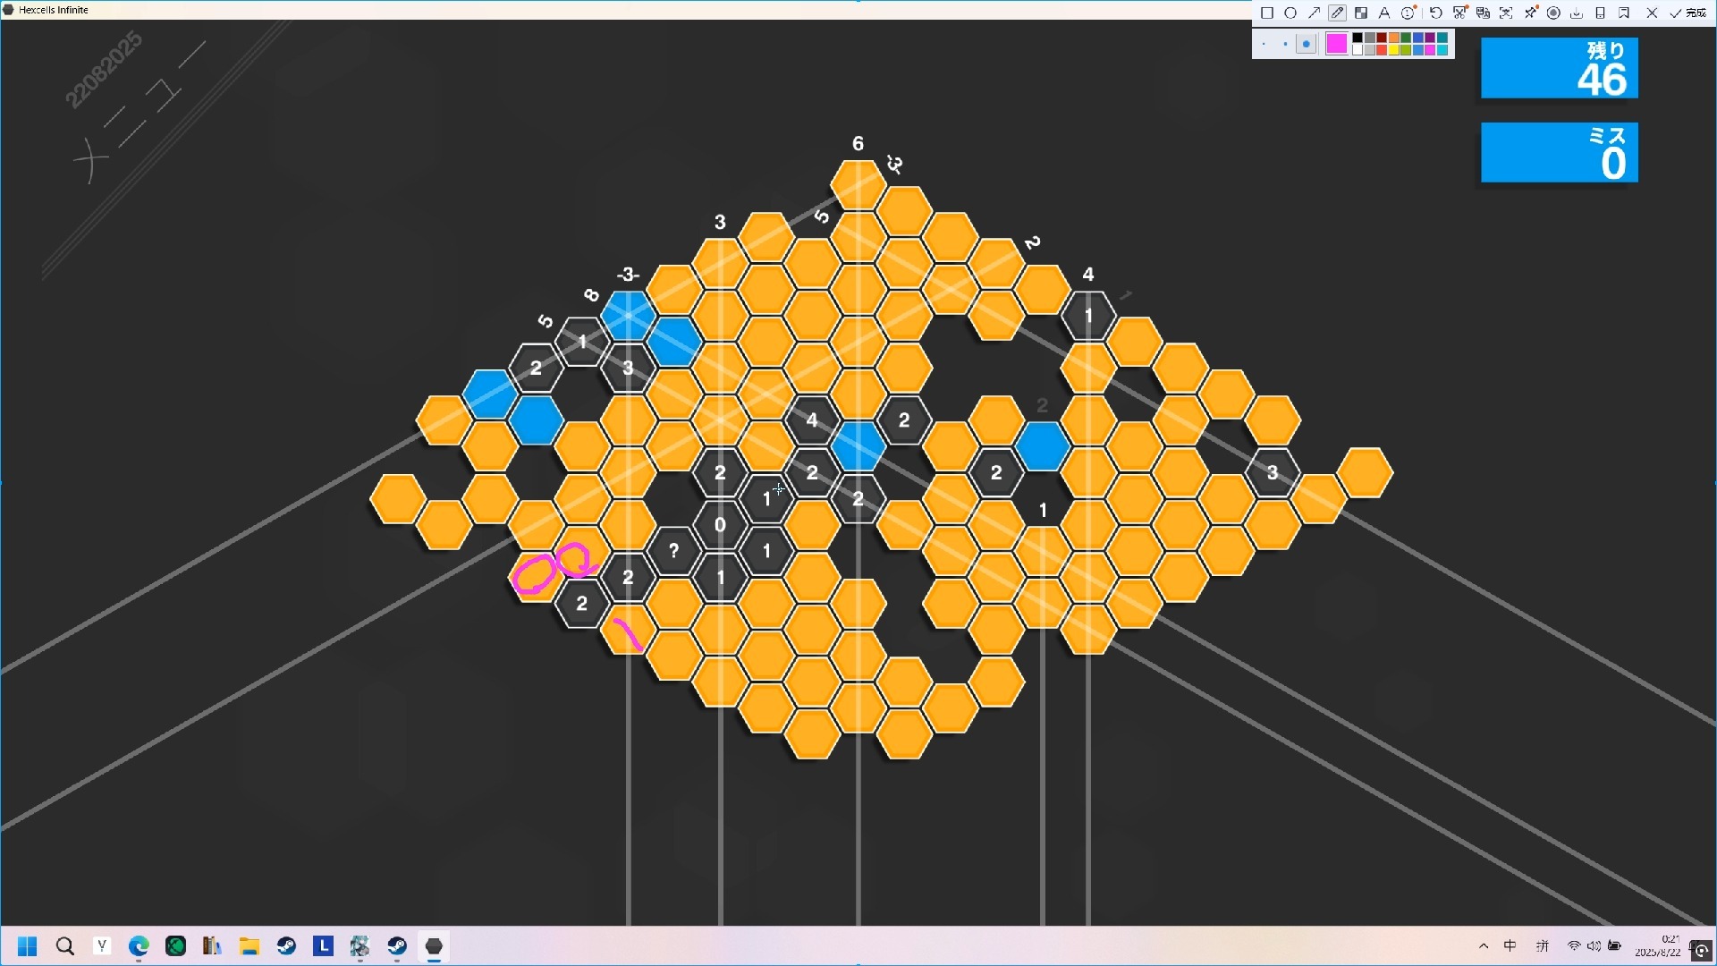Click the blue hex beside the -3- label
Image resolution: width=1717 pixels, height=966 pixels.
tap(628, 315)
